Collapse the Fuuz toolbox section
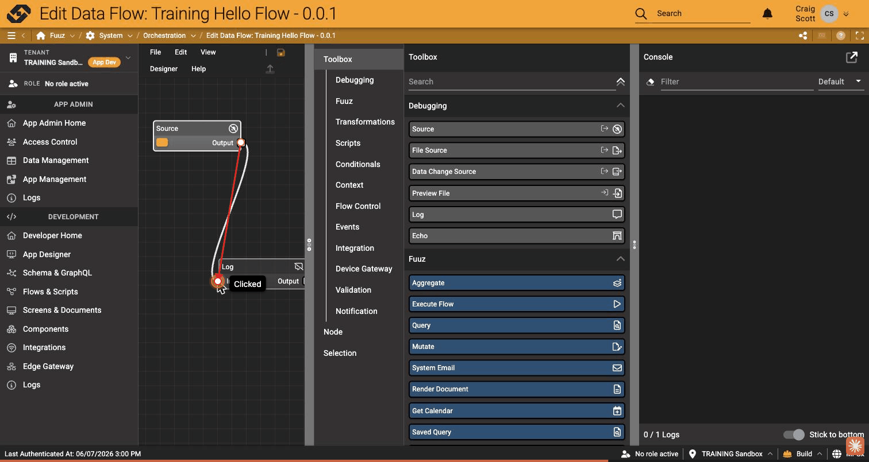 [620, 259]
